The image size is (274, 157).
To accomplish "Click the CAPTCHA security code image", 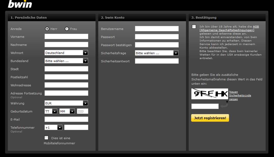I will (210, 94).
